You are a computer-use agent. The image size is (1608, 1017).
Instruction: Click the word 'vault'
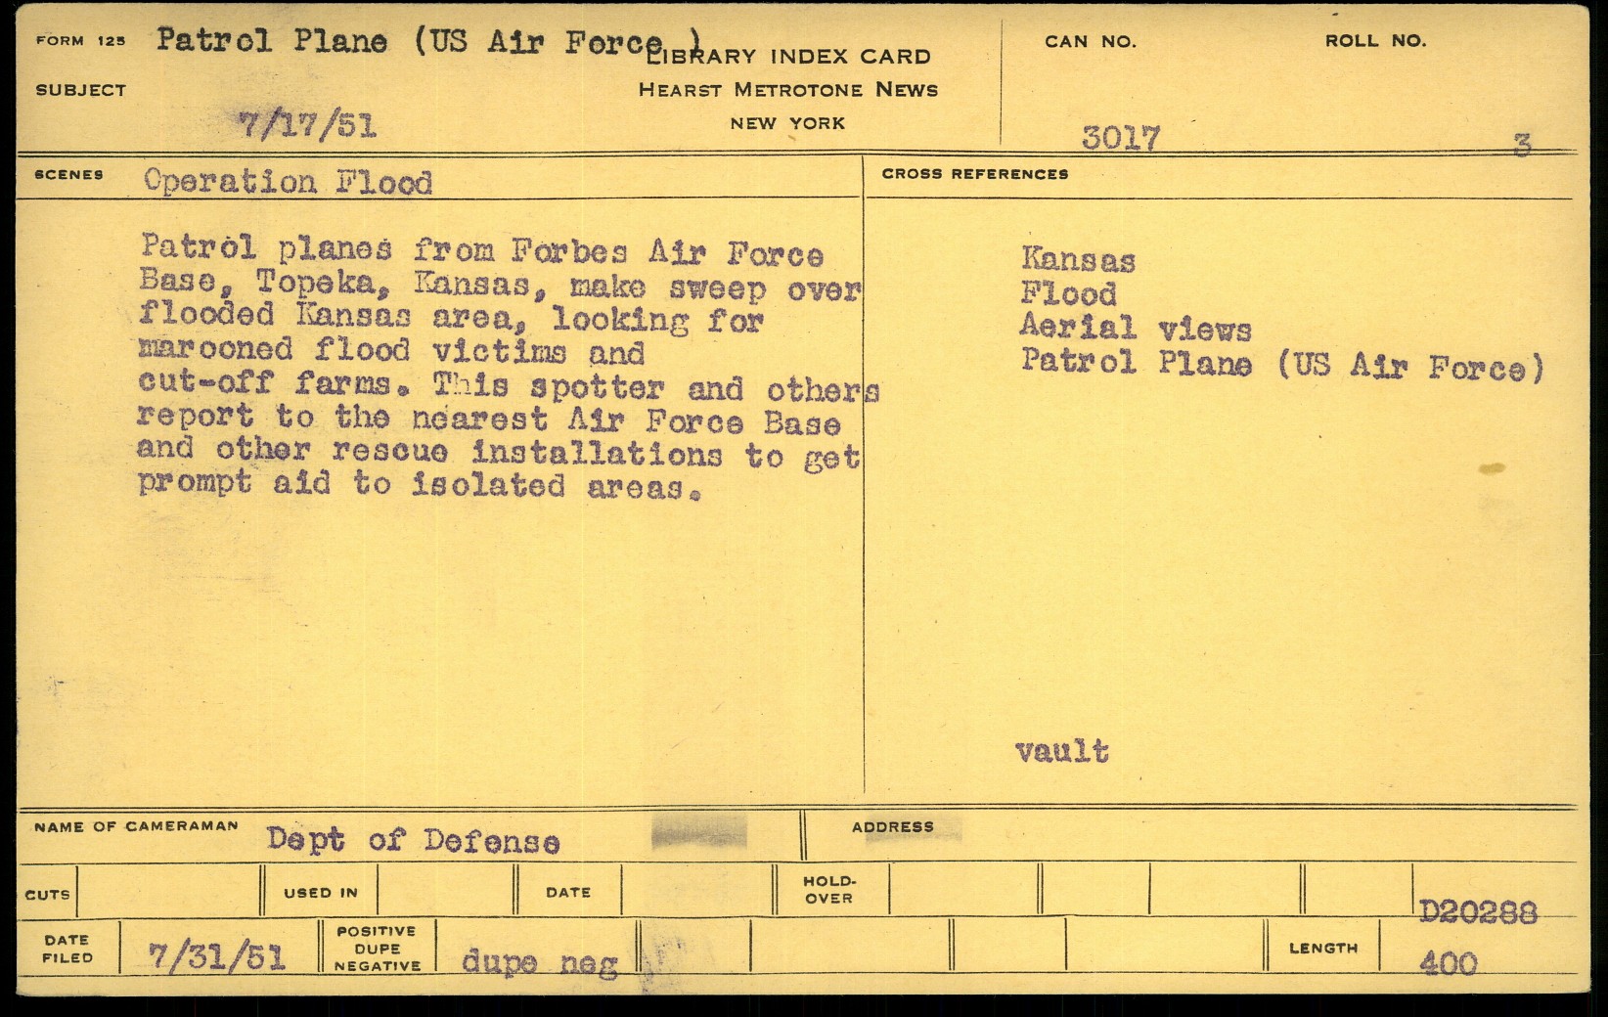[1062, 751]
